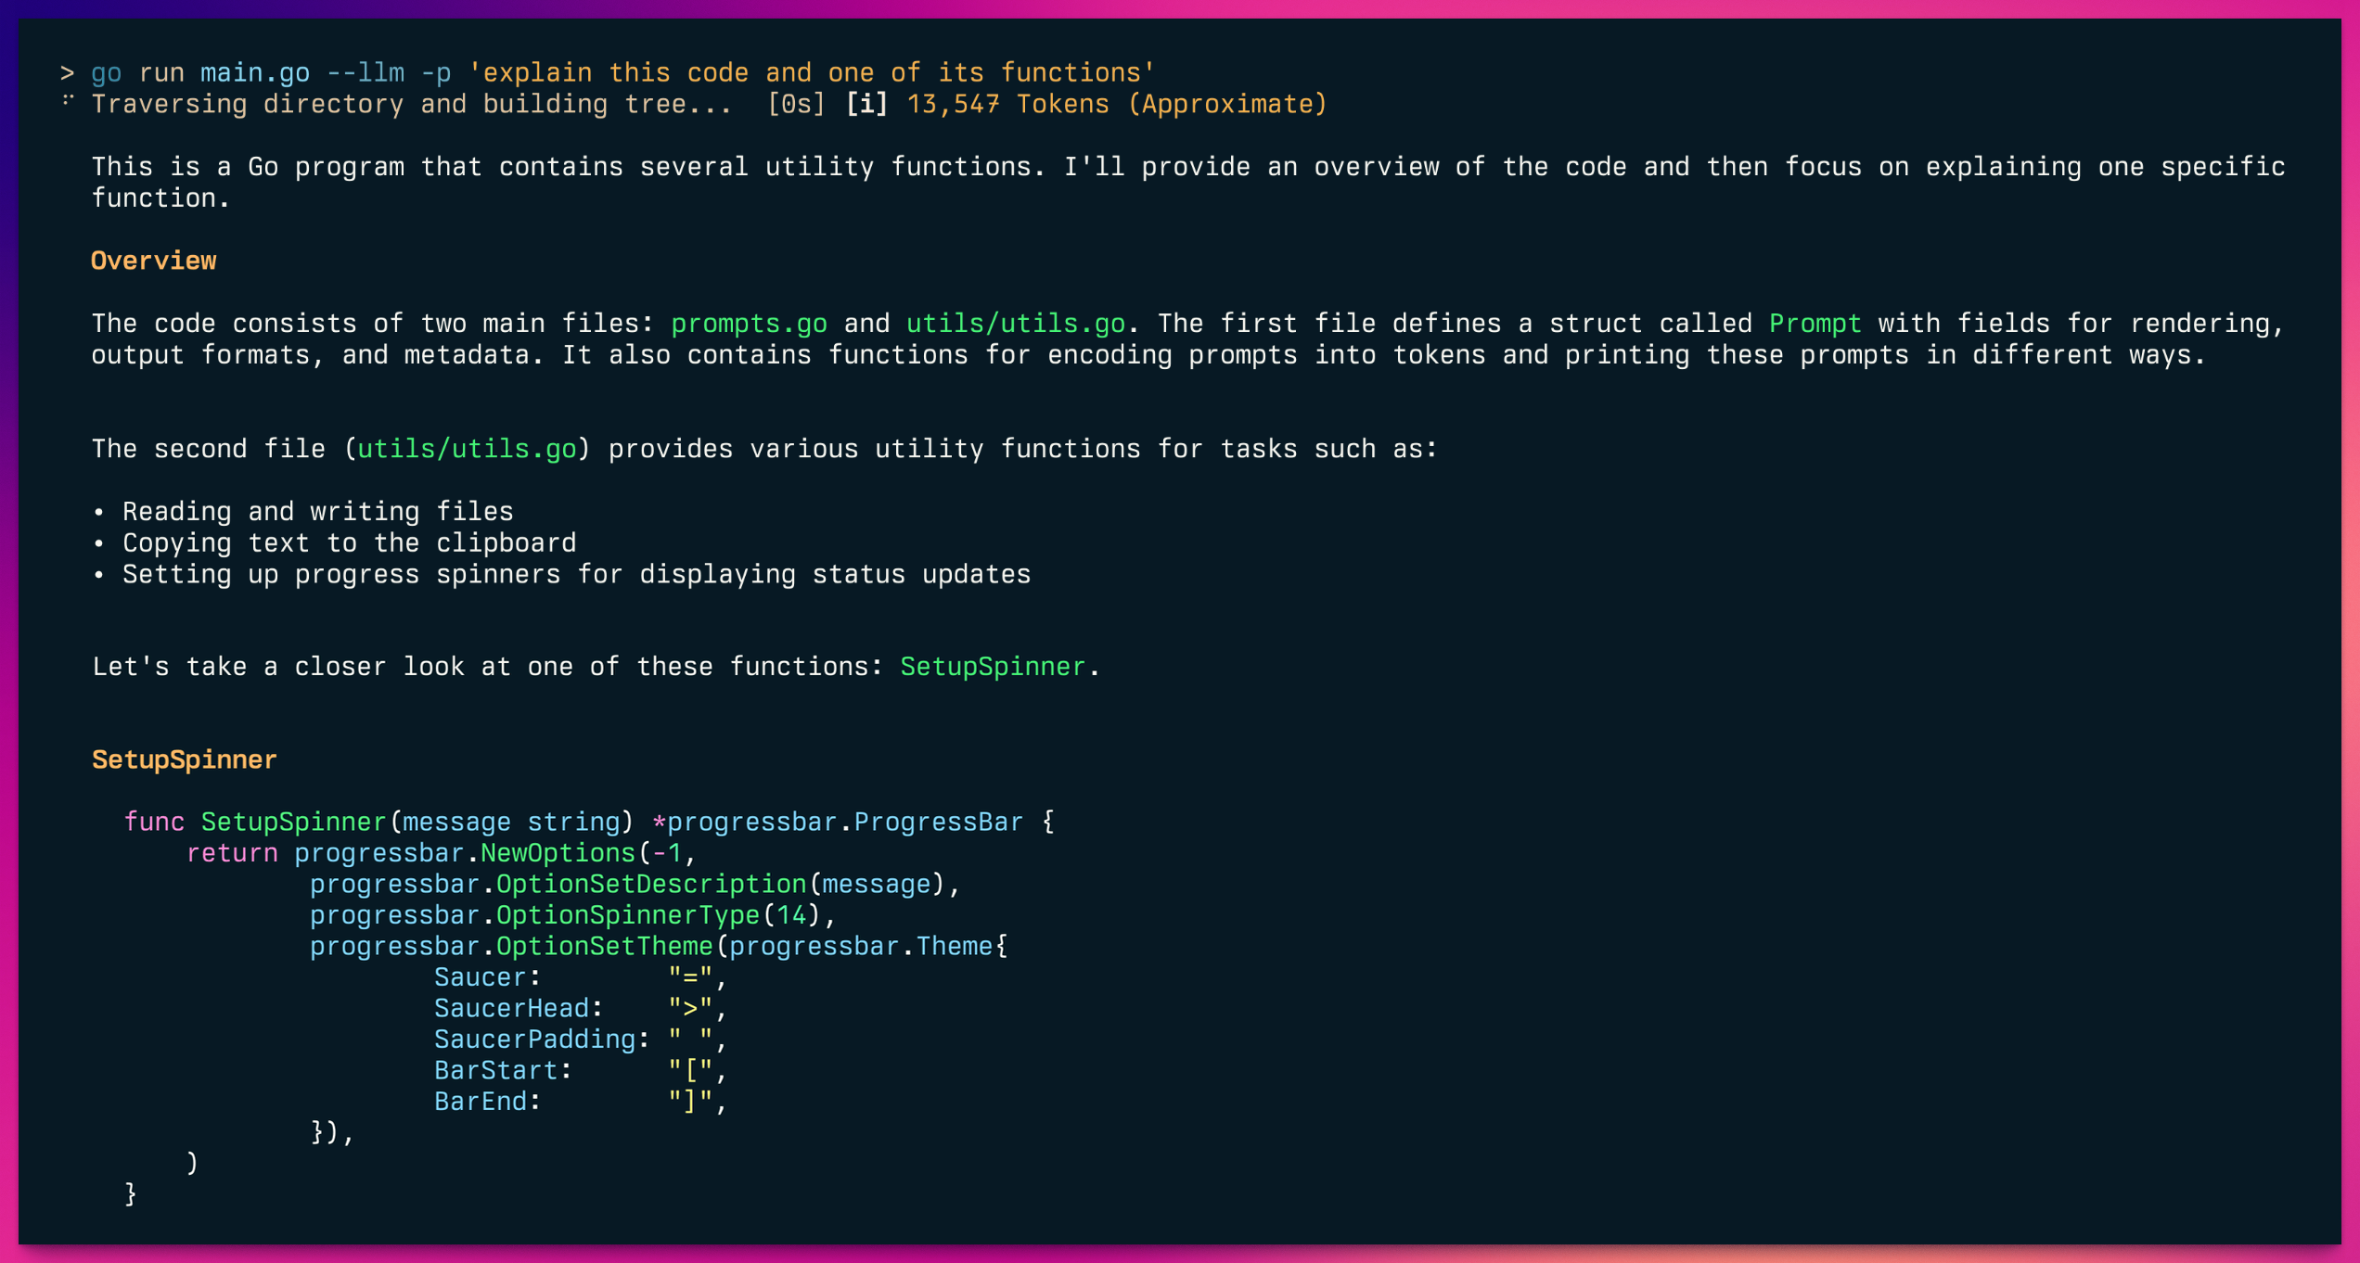Click the 'prompts.go' highlighted filename
The image size is (2360, 1263).
749,324
